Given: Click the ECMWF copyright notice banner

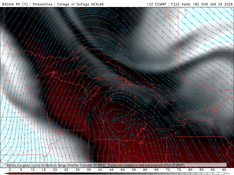Looking at the screenshot, I should pyautogui.click(x=117, y=165).
